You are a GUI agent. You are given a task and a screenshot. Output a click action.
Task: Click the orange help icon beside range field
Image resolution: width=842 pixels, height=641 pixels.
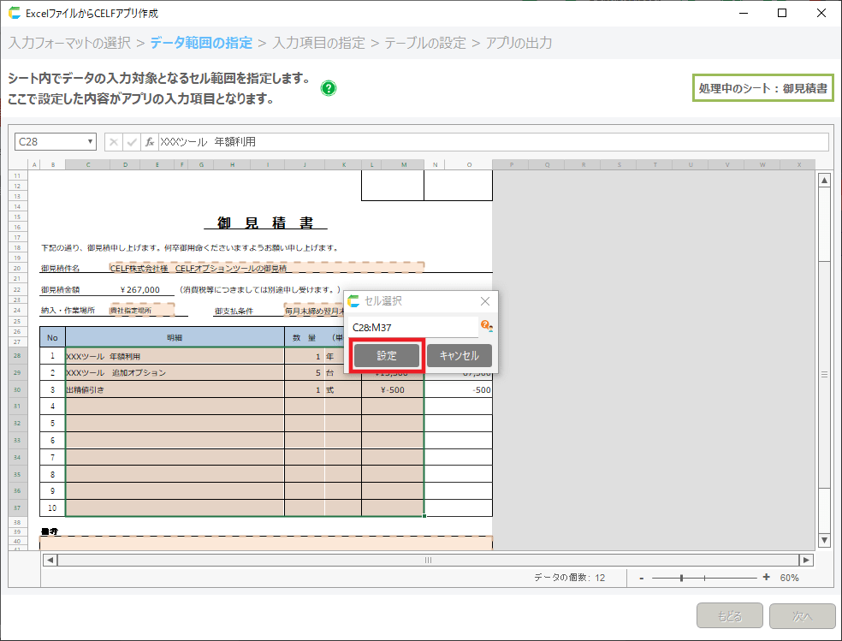click(486, 326)
